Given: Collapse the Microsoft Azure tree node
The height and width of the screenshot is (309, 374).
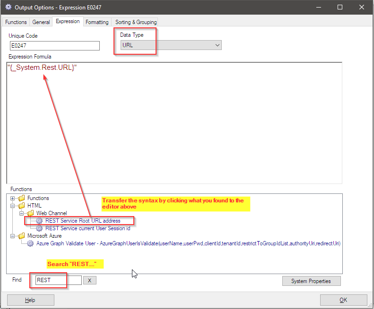Looking at the screenshot, I should point(12,236).
